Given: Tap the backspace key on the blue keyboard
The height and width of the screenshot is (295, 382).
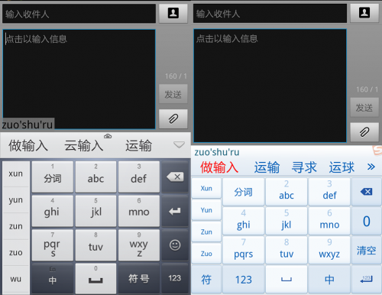Looking at the screenshot, I should tap(367, 192).
